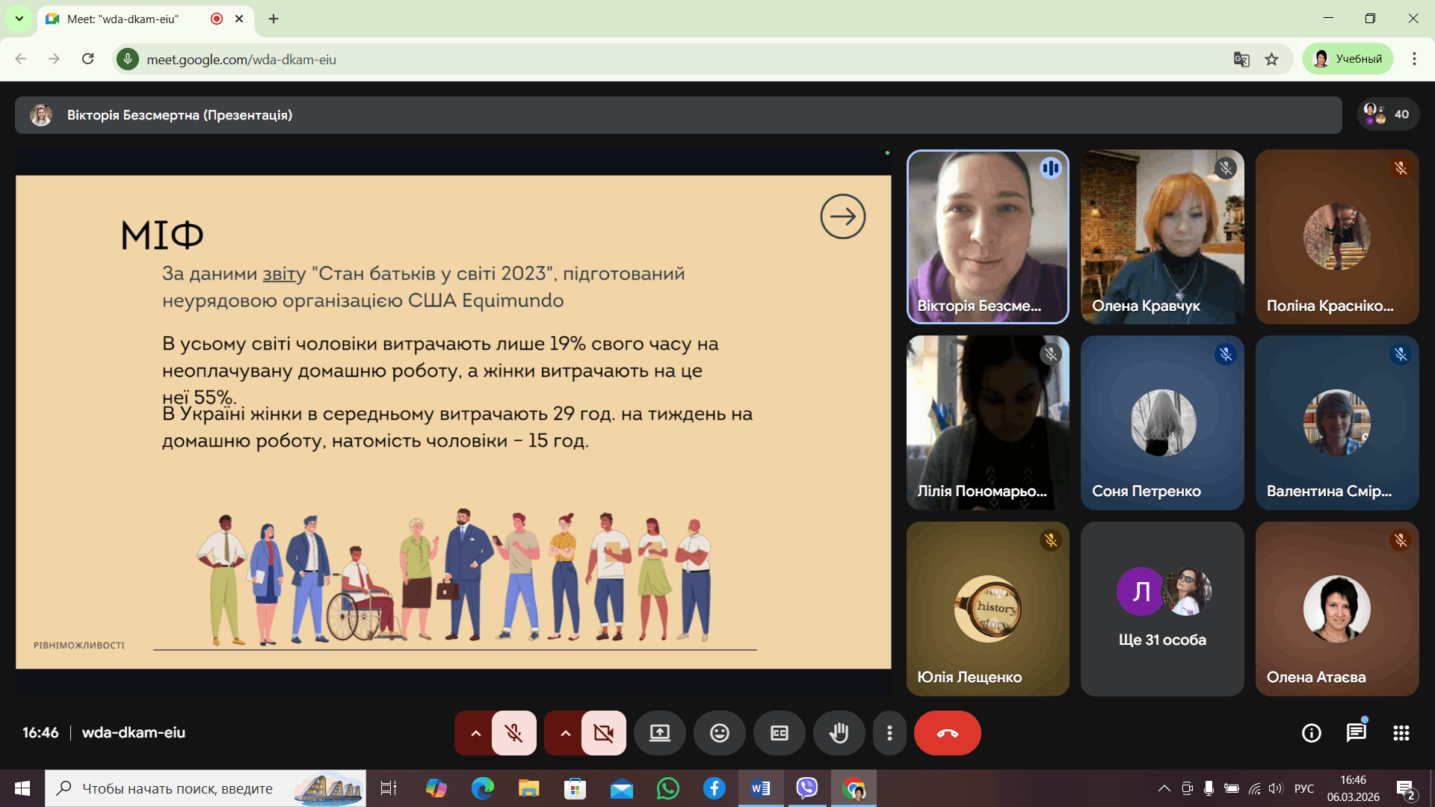Open the activities grid icon
The image size is (1435, 807).
point(1401,733)
